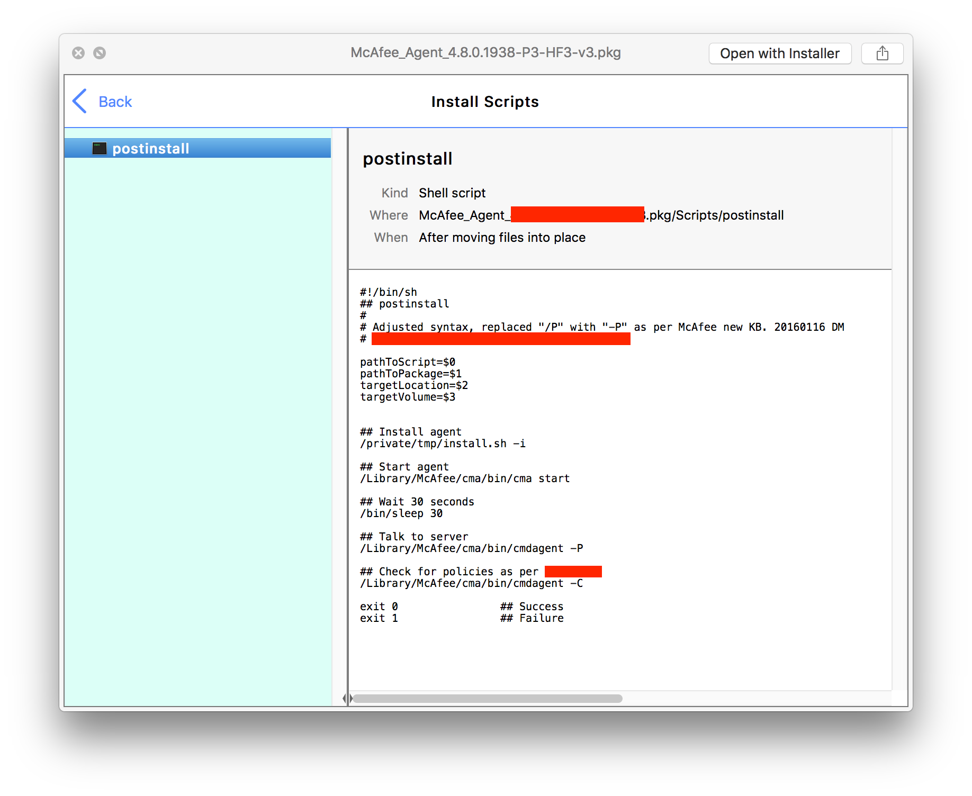Go back via the Back link
The image size is (972, 796).
pos(115,102)
